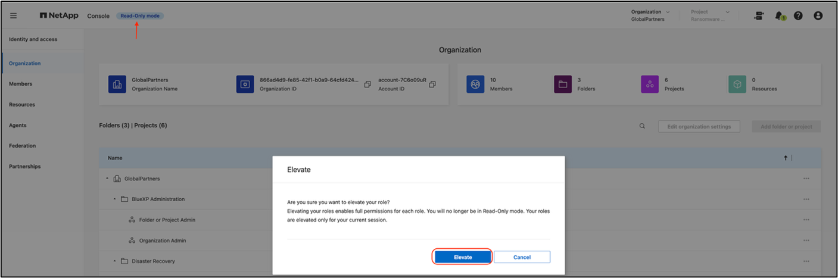Viewport: 838px width, 278px height.
Task: Confirm by clicking the Elevate button
Action: (463, 257)
